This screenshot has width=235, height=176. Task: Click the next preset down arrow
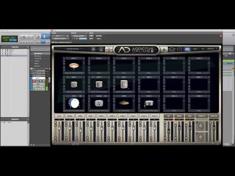point(109,51)
